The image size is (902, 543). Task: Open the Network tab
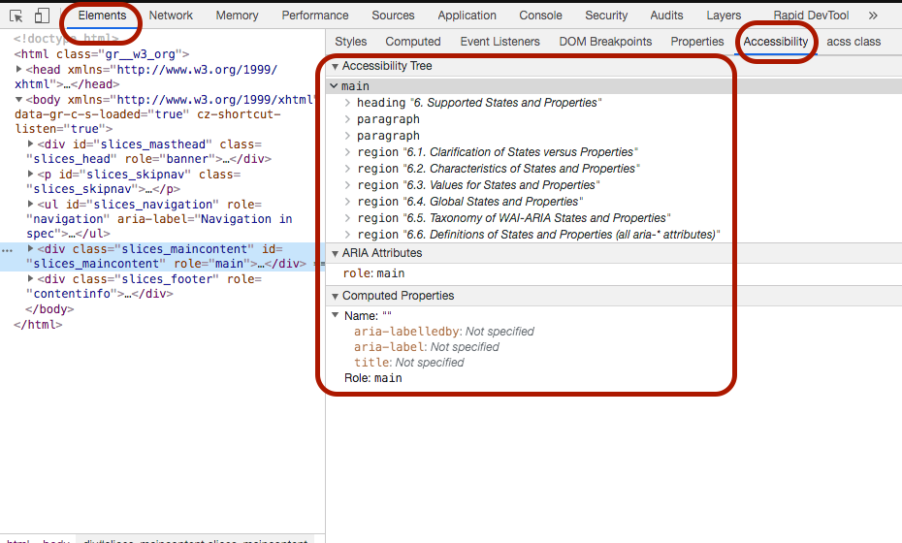171,16
